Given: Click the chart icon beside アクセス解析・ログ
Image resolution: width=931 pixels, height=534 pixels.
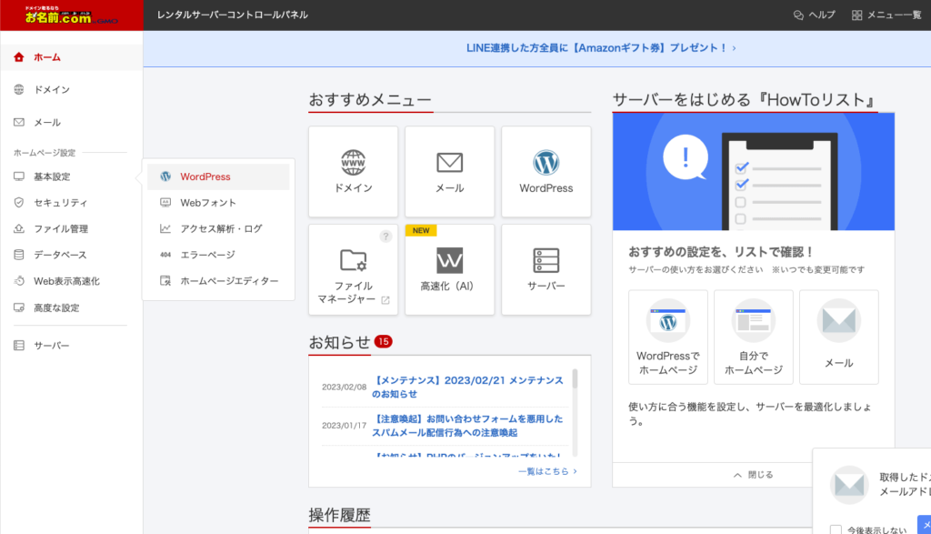Looking at the screenshot, I should 165,228.
